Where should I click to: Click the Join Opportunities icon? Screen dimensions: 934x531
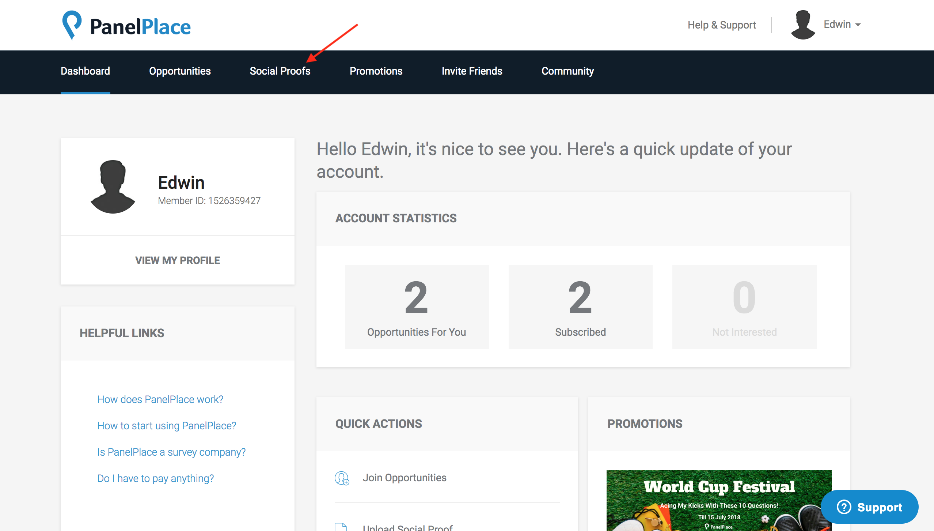click(342, 478)
